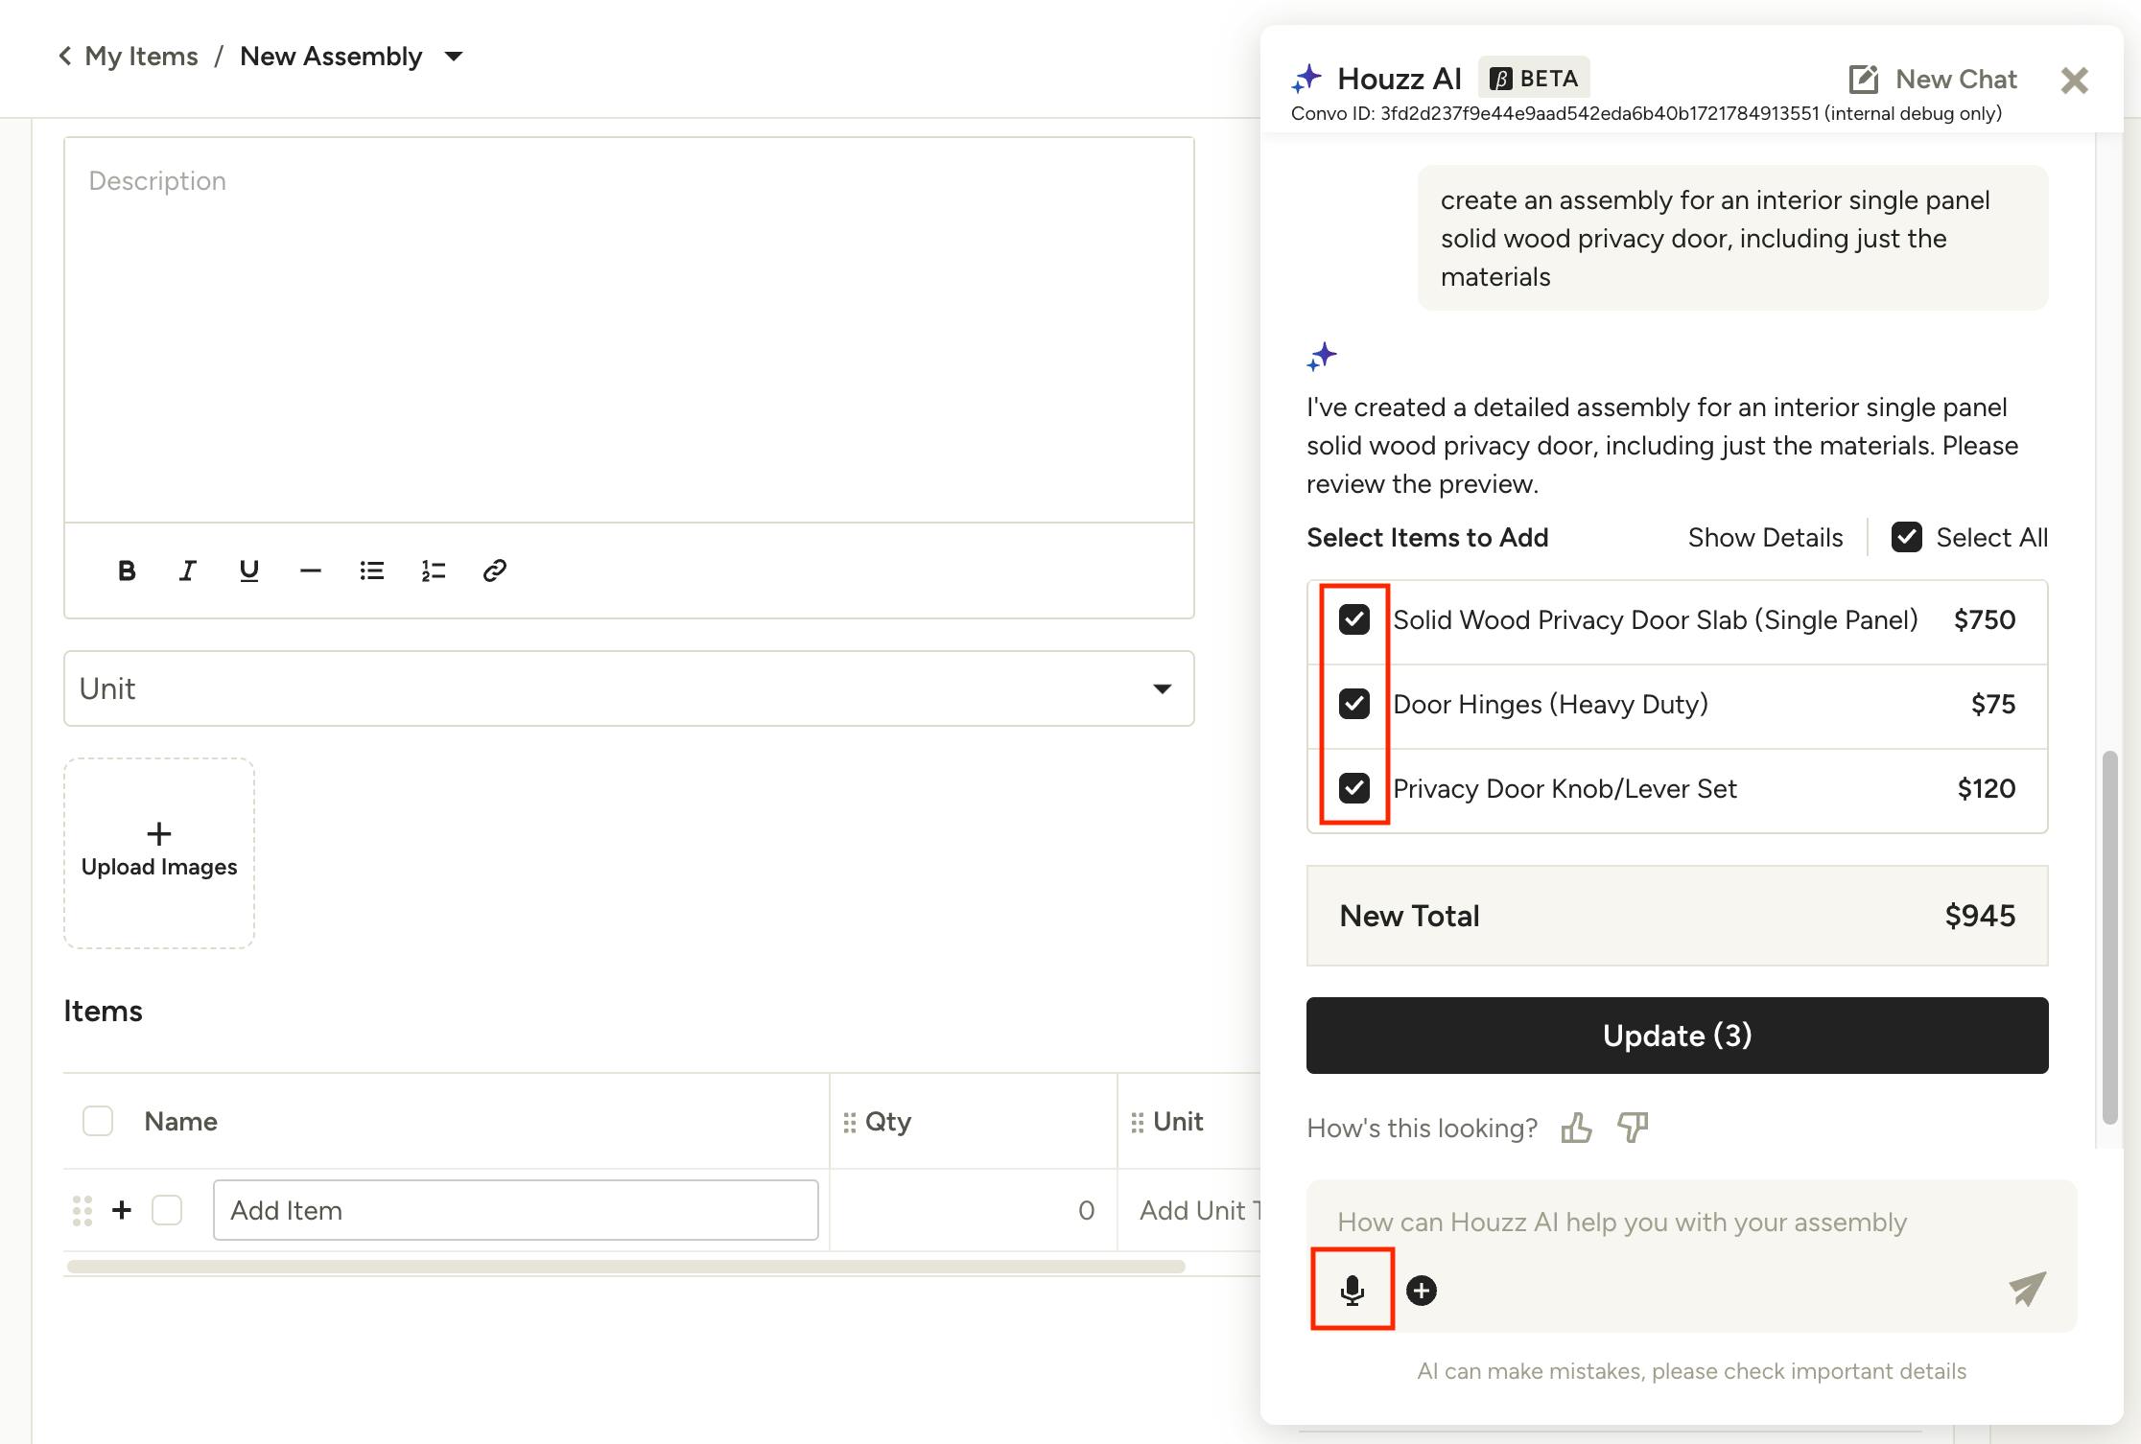Go to My Items breadcrumb

[x=141, y=57]
